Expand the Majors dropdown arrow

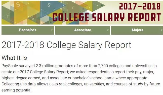[161, 30]
